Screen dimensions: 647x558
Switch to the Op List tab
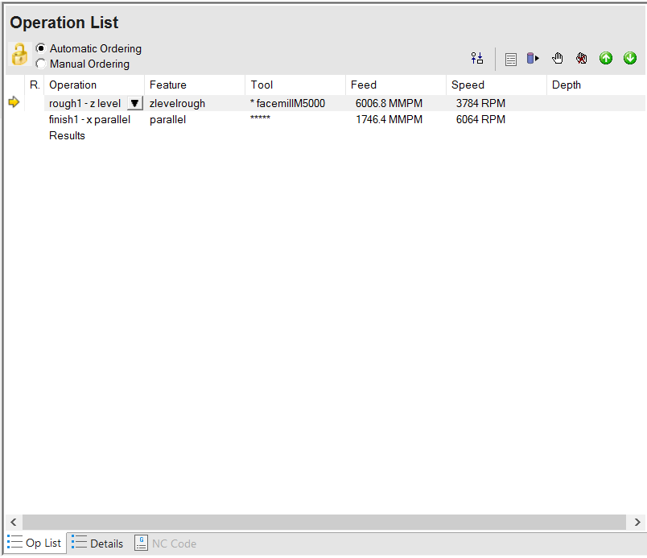tap(35, 543)
